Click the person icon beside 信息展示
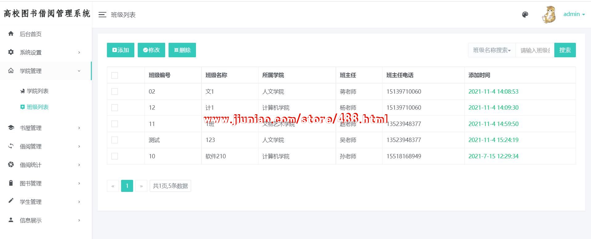 [11, 220]
